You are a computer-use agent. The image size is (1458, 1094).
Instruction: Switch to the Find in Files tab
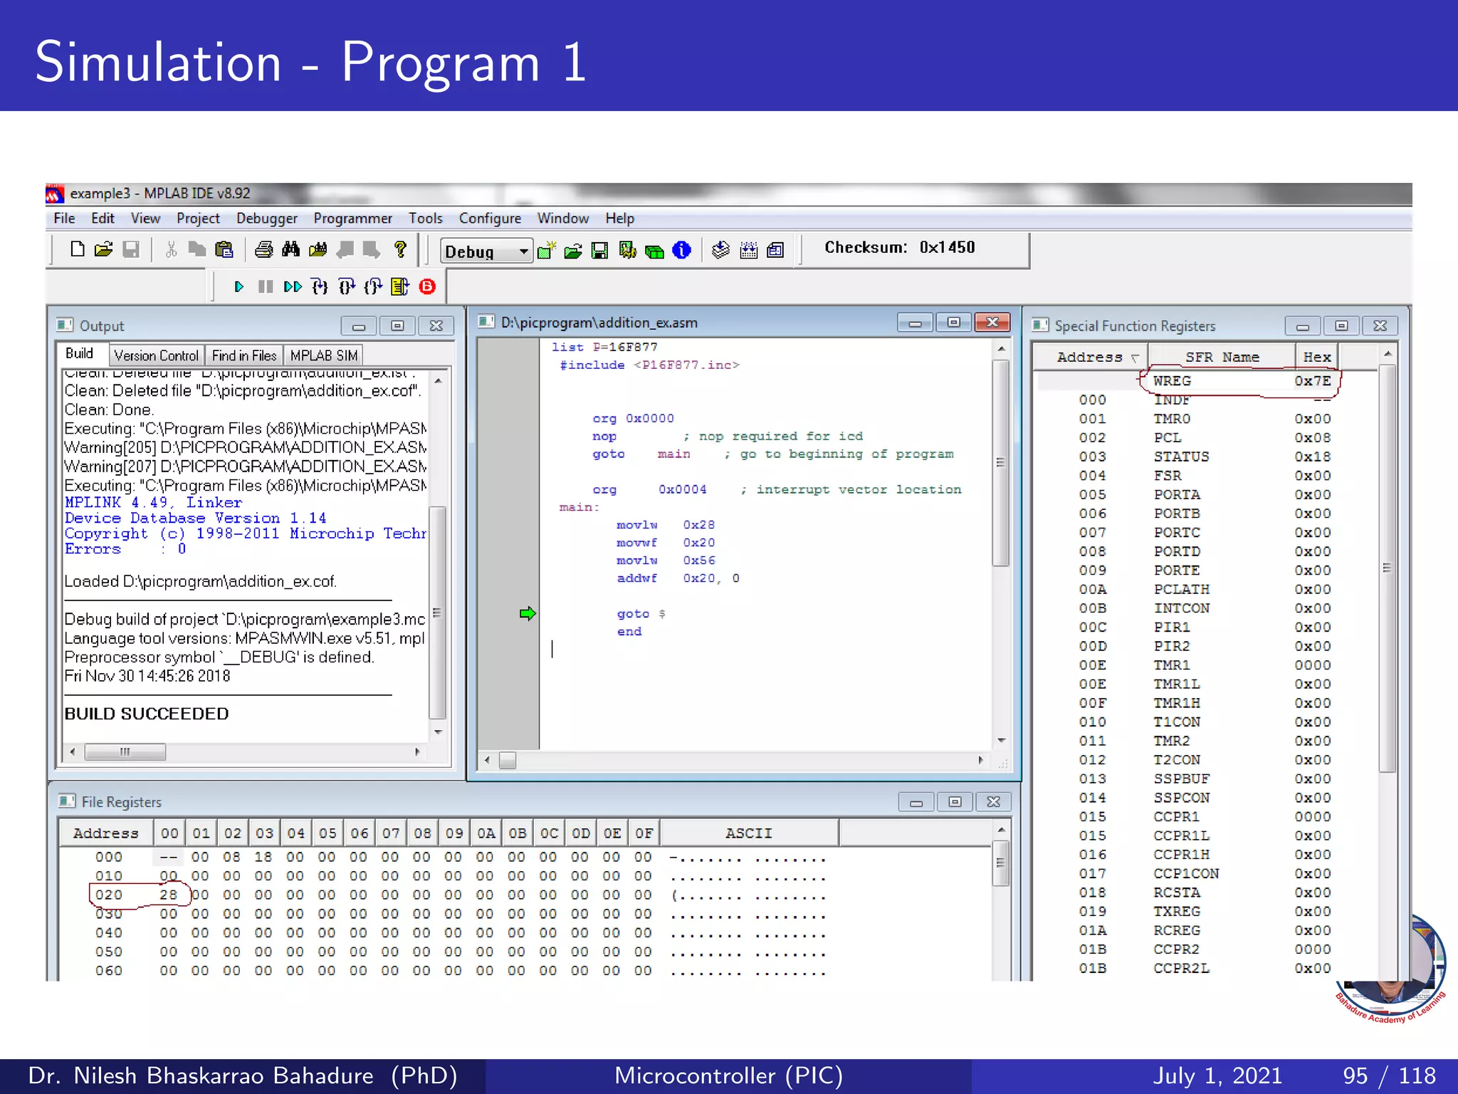(x=244, y=355)
